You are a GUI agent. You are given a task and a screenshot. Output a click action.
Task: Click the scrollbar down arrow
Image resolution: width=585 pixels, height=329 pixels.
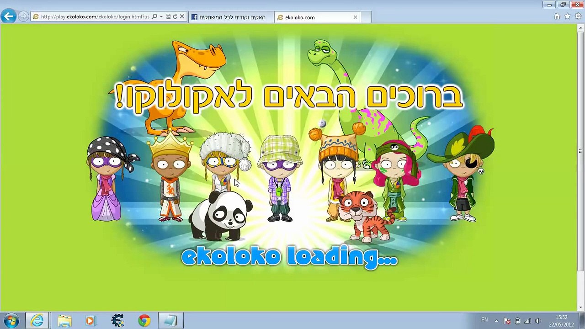[x=581, y=308]
